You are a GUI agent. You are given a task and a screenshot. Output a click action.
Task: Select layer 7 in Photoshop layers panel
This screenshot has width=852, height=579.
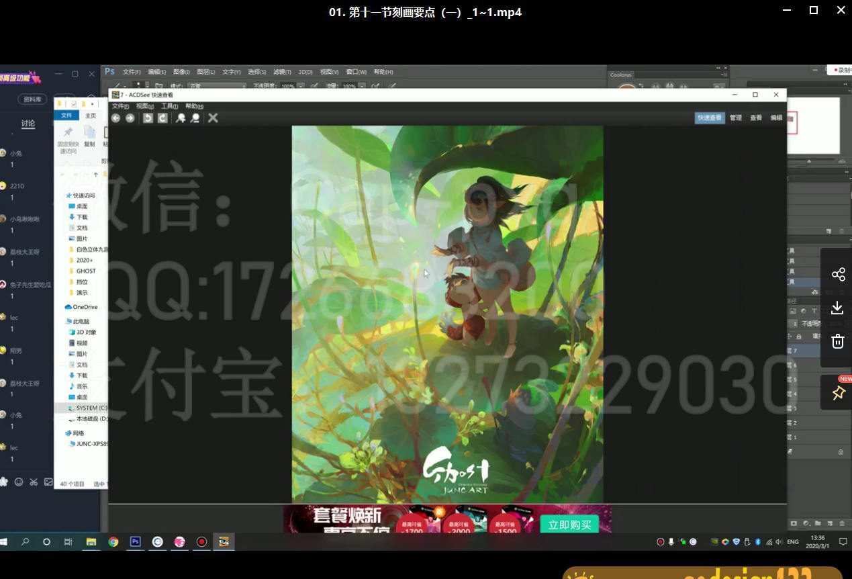802,351
